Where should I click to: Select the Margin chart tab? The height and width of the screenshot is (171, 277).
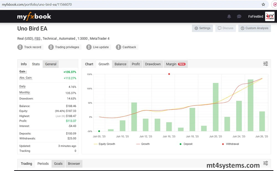click(x=175, y=64)
